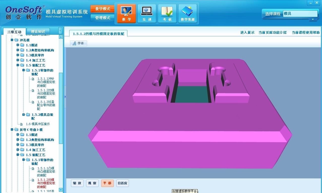Viewport: 322px width, 193px height.
Task: Click the 进入展示 link
Action: point(247,32)
